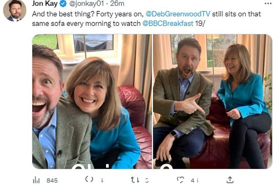Image resolution: width=279 pixels, height=190 pixels.
Task: Click the 845 views count
Action: click(x=52, y=180)
